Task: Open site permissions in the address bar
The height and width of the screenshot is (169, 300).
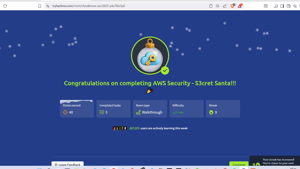Action: (48, 6)
